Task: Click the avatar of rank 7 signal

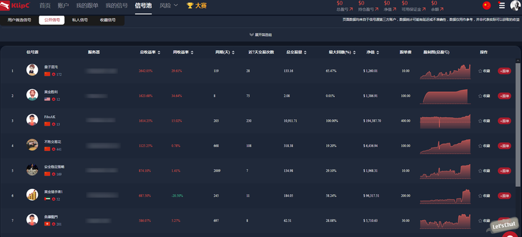Action: pyautogui.click(x=32, y=219)
